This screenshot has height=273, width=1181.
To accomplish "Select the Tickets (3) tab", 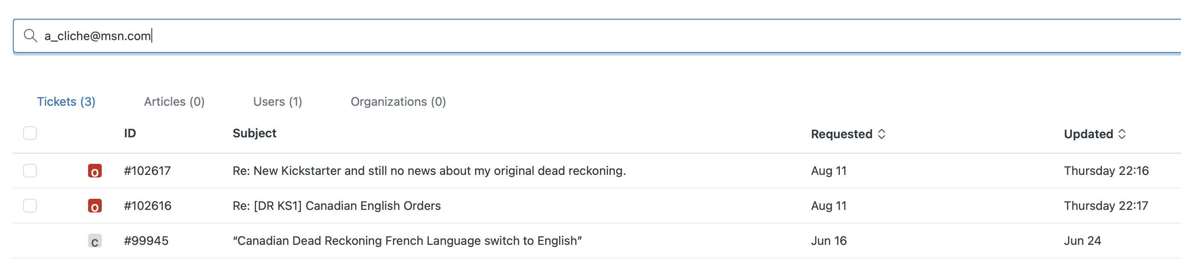I will coord(66,102).
